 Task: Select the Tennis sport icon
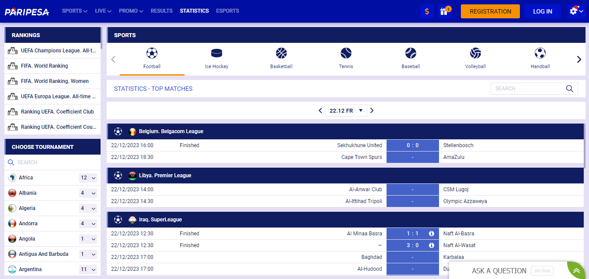[346, 53]
